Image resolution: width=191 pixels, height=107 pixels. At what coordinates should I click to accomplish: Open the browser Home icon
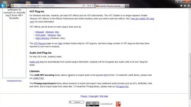click(x=181, y=6)
